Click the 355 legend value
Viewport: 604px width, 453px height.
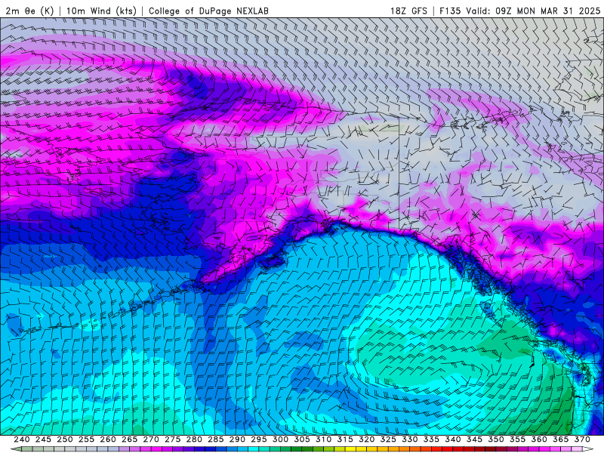pos(518,439)
